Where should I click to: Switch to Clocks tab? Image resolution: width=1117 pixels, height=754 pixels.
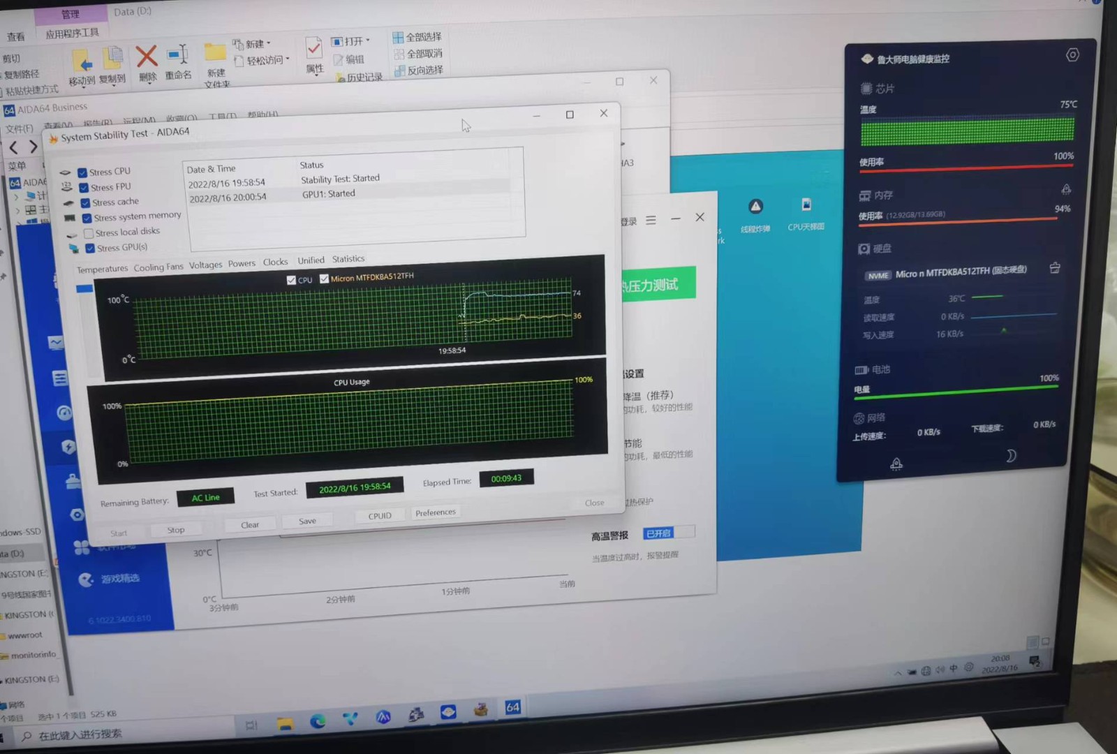click(x=275, y=263)
